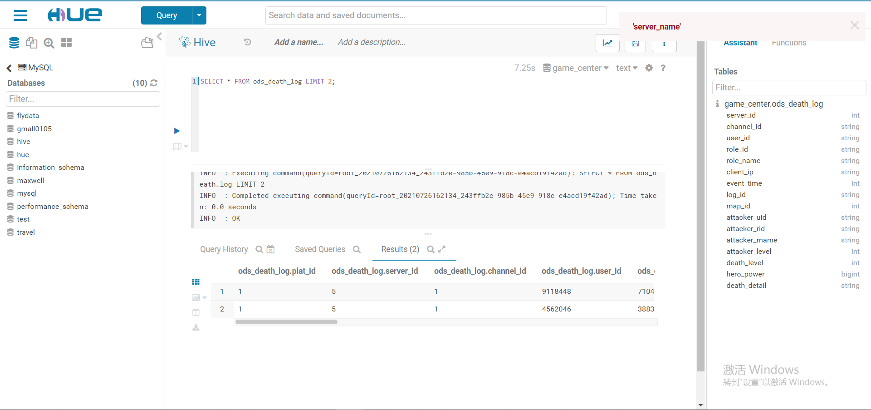Image resolution: width=871 pixels, height=410 pixels.
Task: Switch to the Saved Queries tab
Action: coord(320,249)
